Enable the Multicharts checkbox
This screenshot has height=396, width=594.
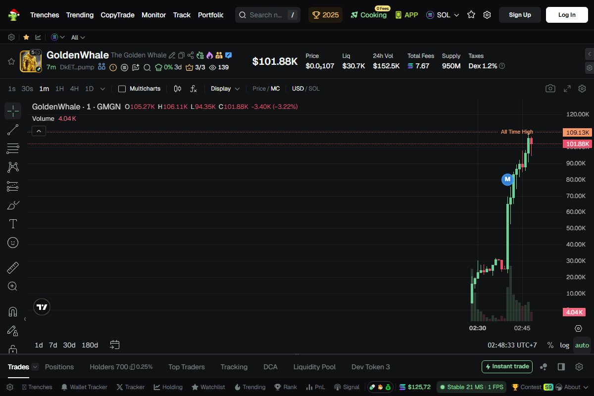[x=121, y=88]
